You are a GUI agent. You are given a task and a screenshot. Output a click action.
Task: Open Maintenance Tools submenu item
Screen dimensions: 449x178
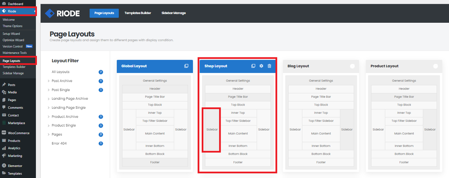tap(15, 53)
